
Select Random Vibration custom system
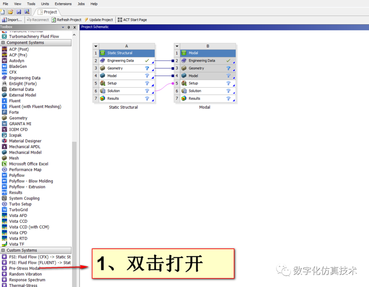(25, 274)
